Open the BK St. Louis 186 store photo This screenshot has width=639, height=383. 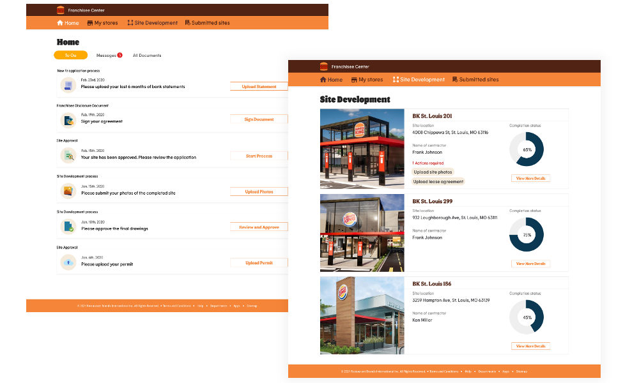tap(362, 315)
